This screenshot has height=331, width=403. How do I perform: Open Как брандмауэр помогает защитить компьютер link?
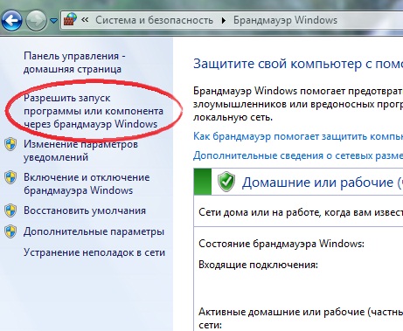298,136
